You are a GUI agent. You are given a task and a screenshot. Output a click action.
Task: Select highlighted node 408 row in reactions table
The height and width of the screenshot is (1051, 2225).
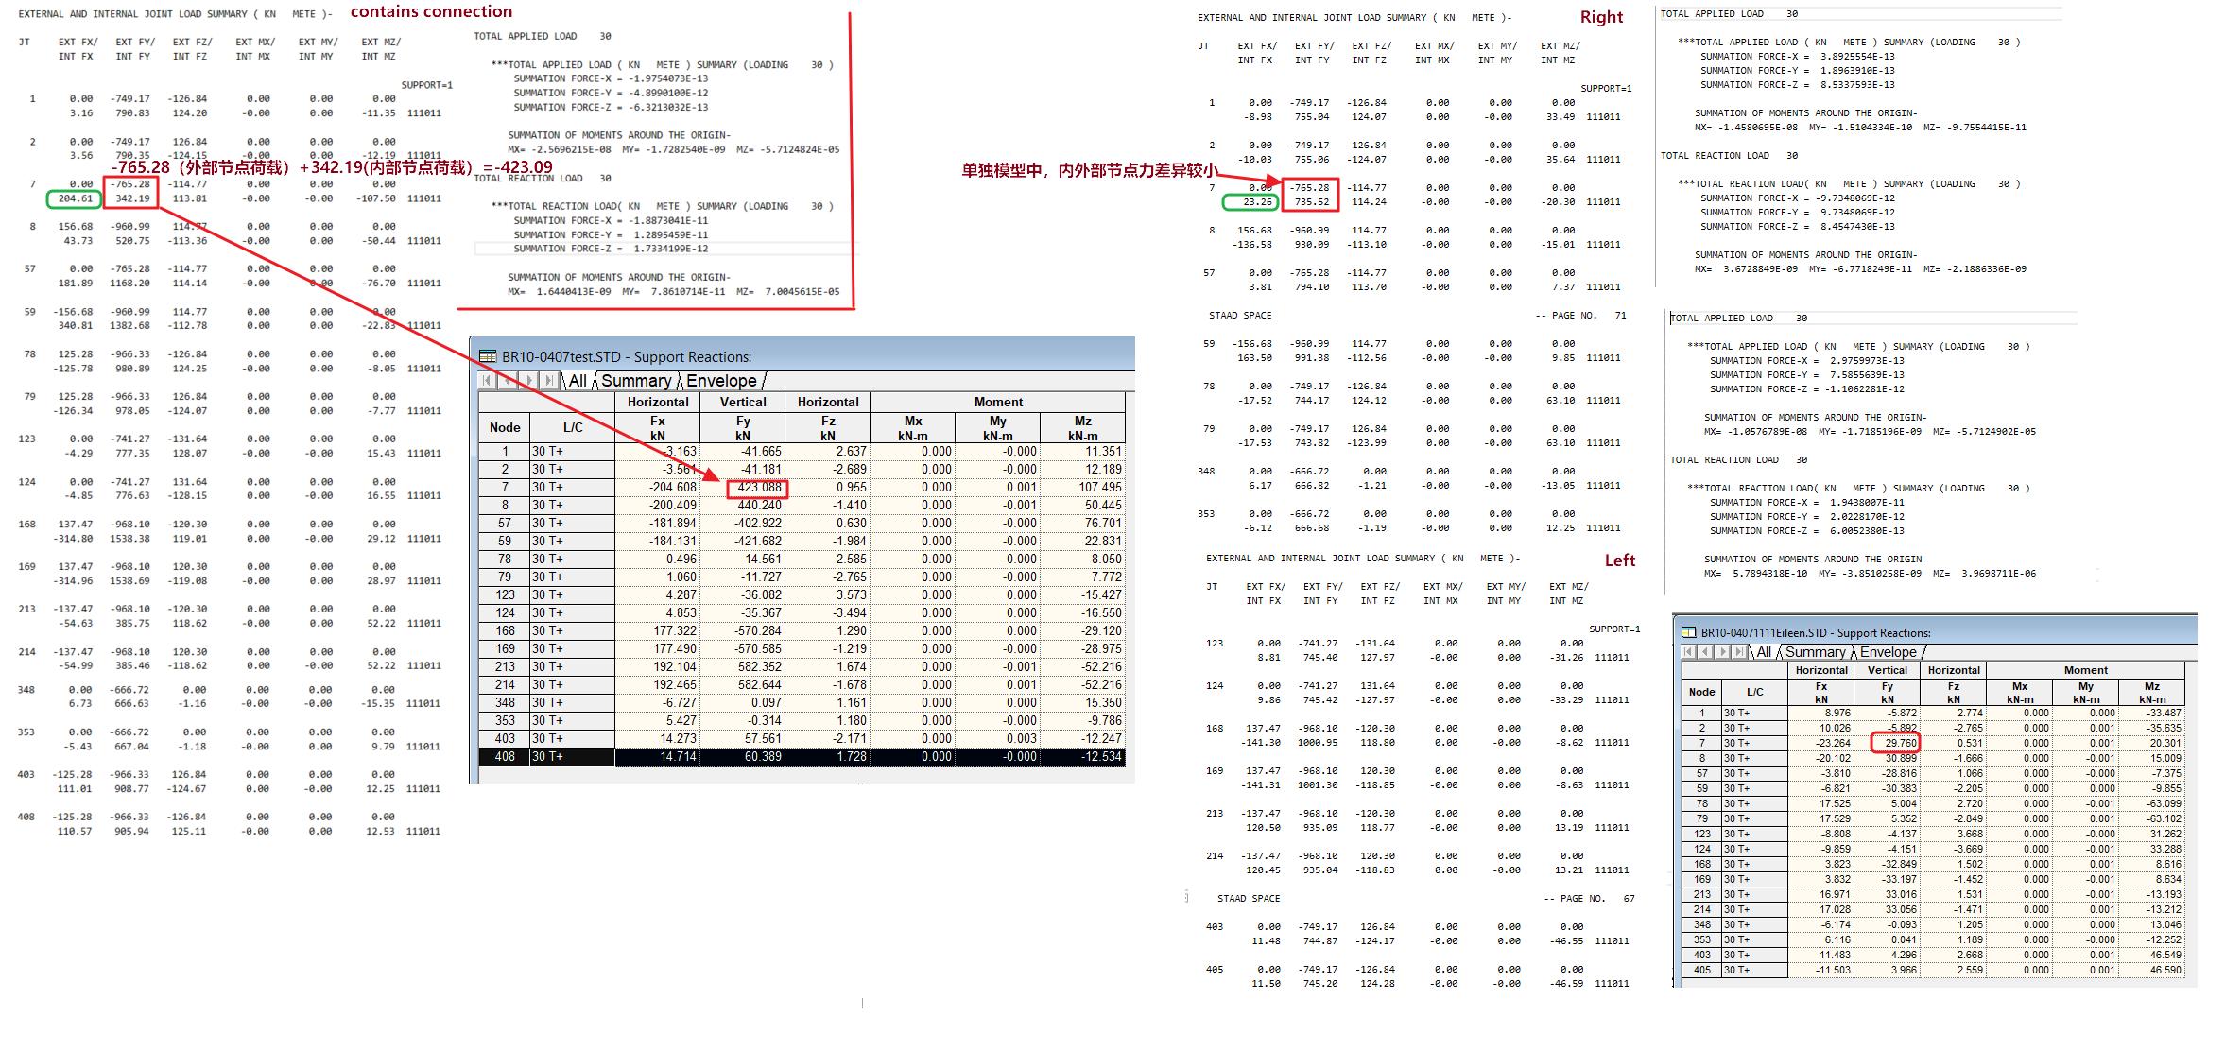505,756
